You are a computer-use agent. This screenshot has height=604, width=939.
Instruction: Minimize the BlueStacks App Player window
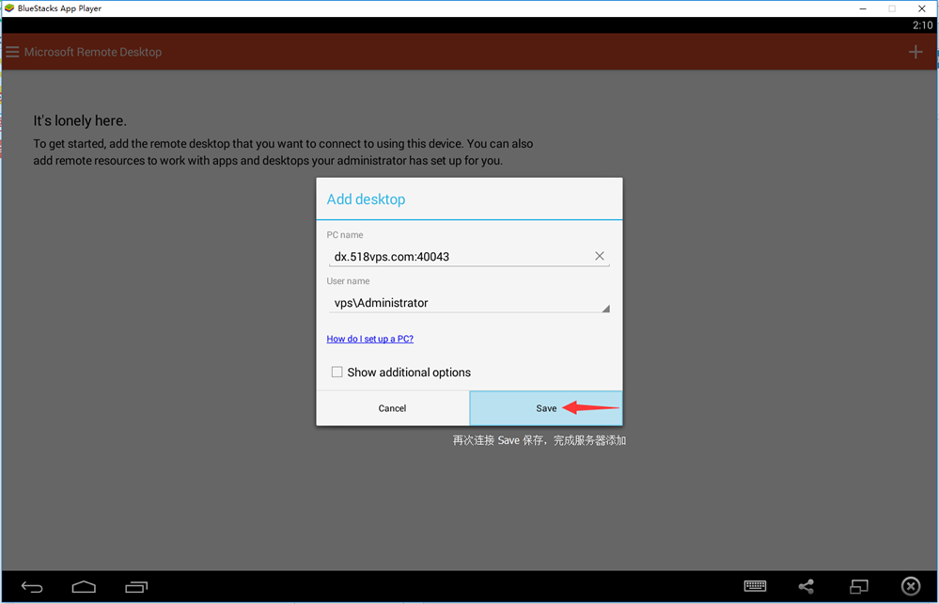click(x=863, y=8)
